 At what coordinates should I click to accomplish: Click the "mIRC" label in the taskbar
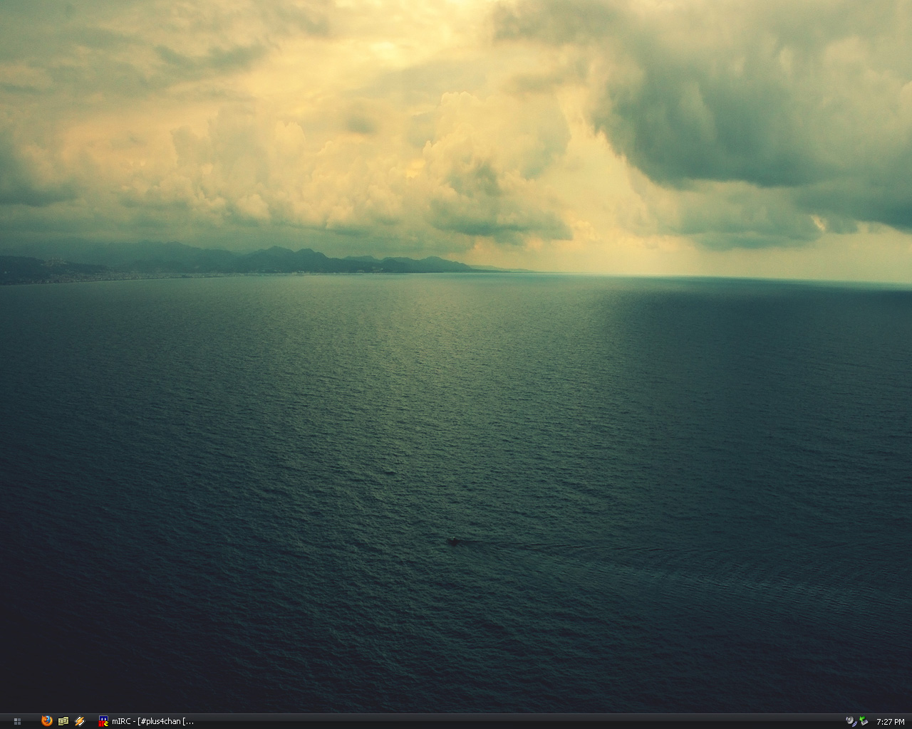pyautogui.click(x=121, y=721)
